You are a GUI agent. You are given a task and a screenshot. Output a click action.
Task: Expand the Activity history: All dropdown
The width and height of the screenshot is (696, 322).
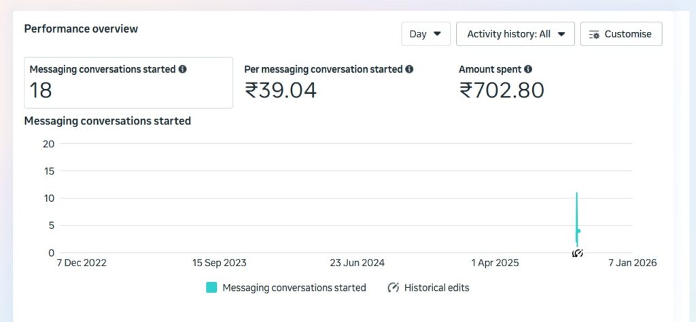tap(515, 34)
